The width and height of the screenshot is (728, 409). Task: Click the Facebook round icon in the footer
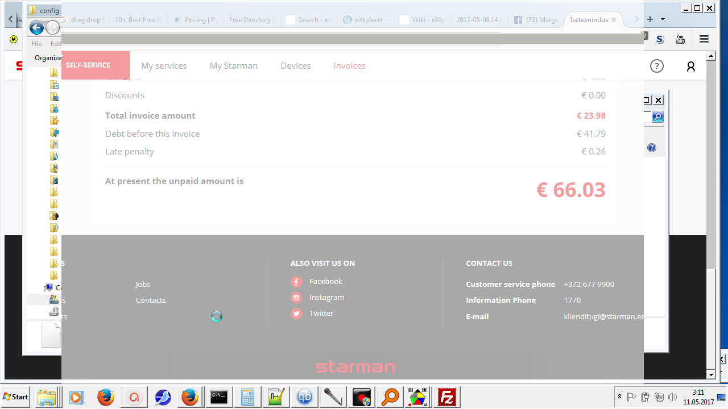(296, 282)
